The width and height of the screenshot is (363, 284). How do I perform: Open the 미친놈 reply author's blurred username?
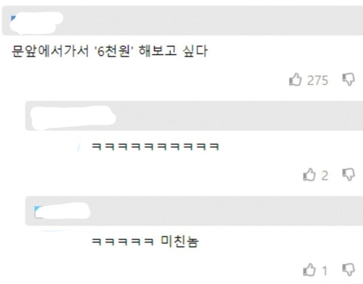pos(62,211)
